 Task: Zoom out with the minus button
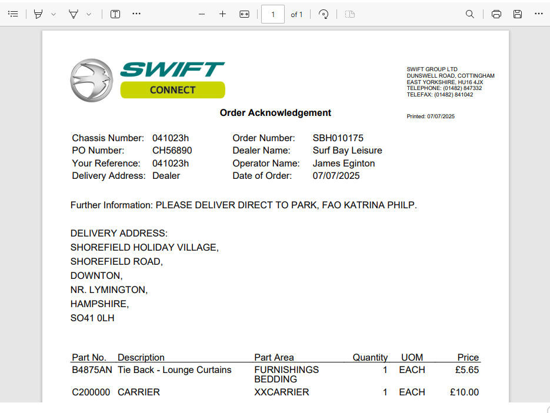click(201, 14)
